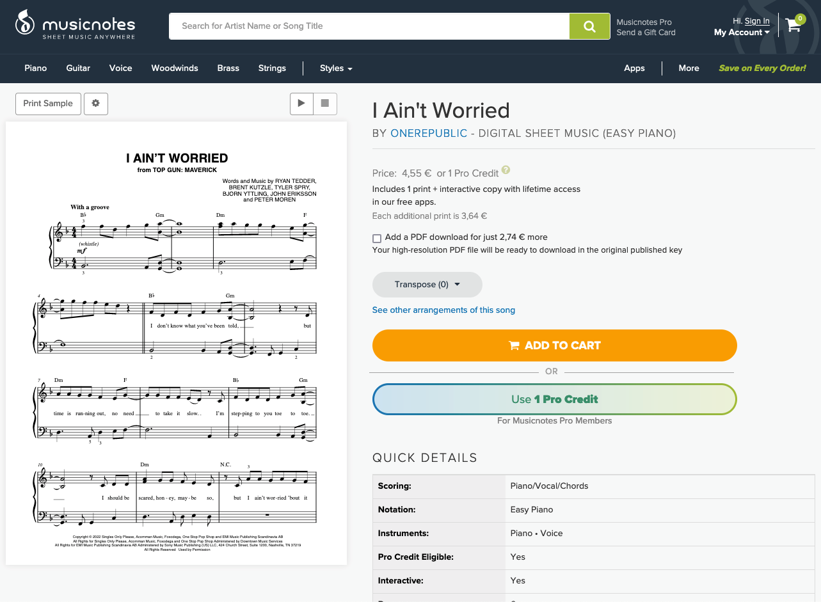This screenshot has width=821, height=602.
Task: Click the Print Sample button
Action: click(x=48, y=104)
